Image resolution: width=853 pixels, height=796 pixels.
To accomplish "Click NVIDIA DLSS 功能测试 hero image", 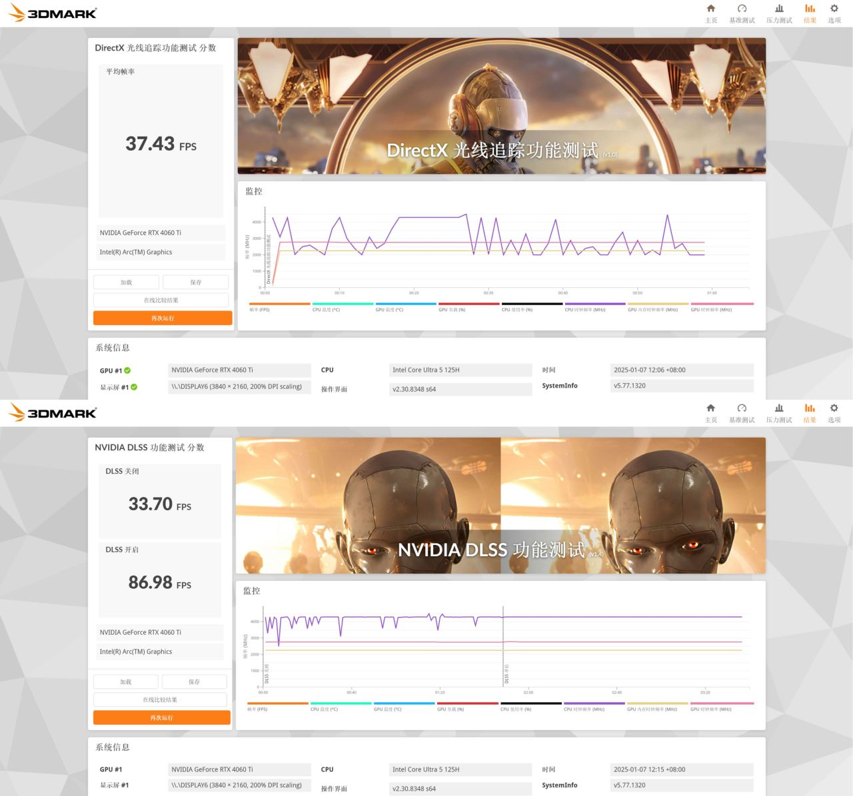I will tap(500, 506).
